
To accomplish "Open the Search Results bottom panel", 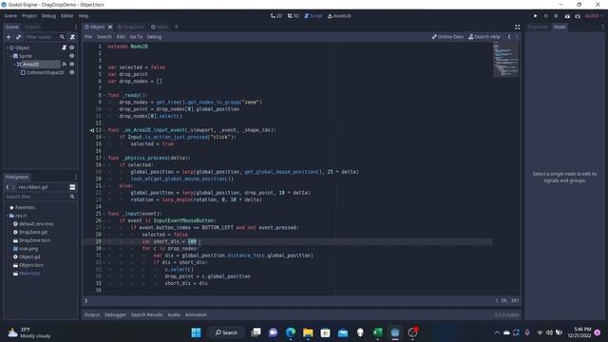I will (x=146, y=314).
